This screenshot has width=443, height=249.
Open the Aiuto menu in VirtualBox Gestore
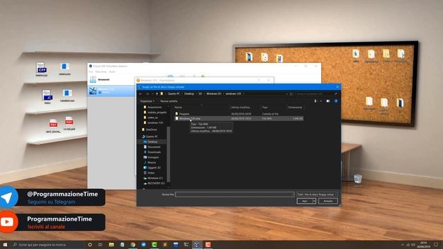tap(112, 72)
